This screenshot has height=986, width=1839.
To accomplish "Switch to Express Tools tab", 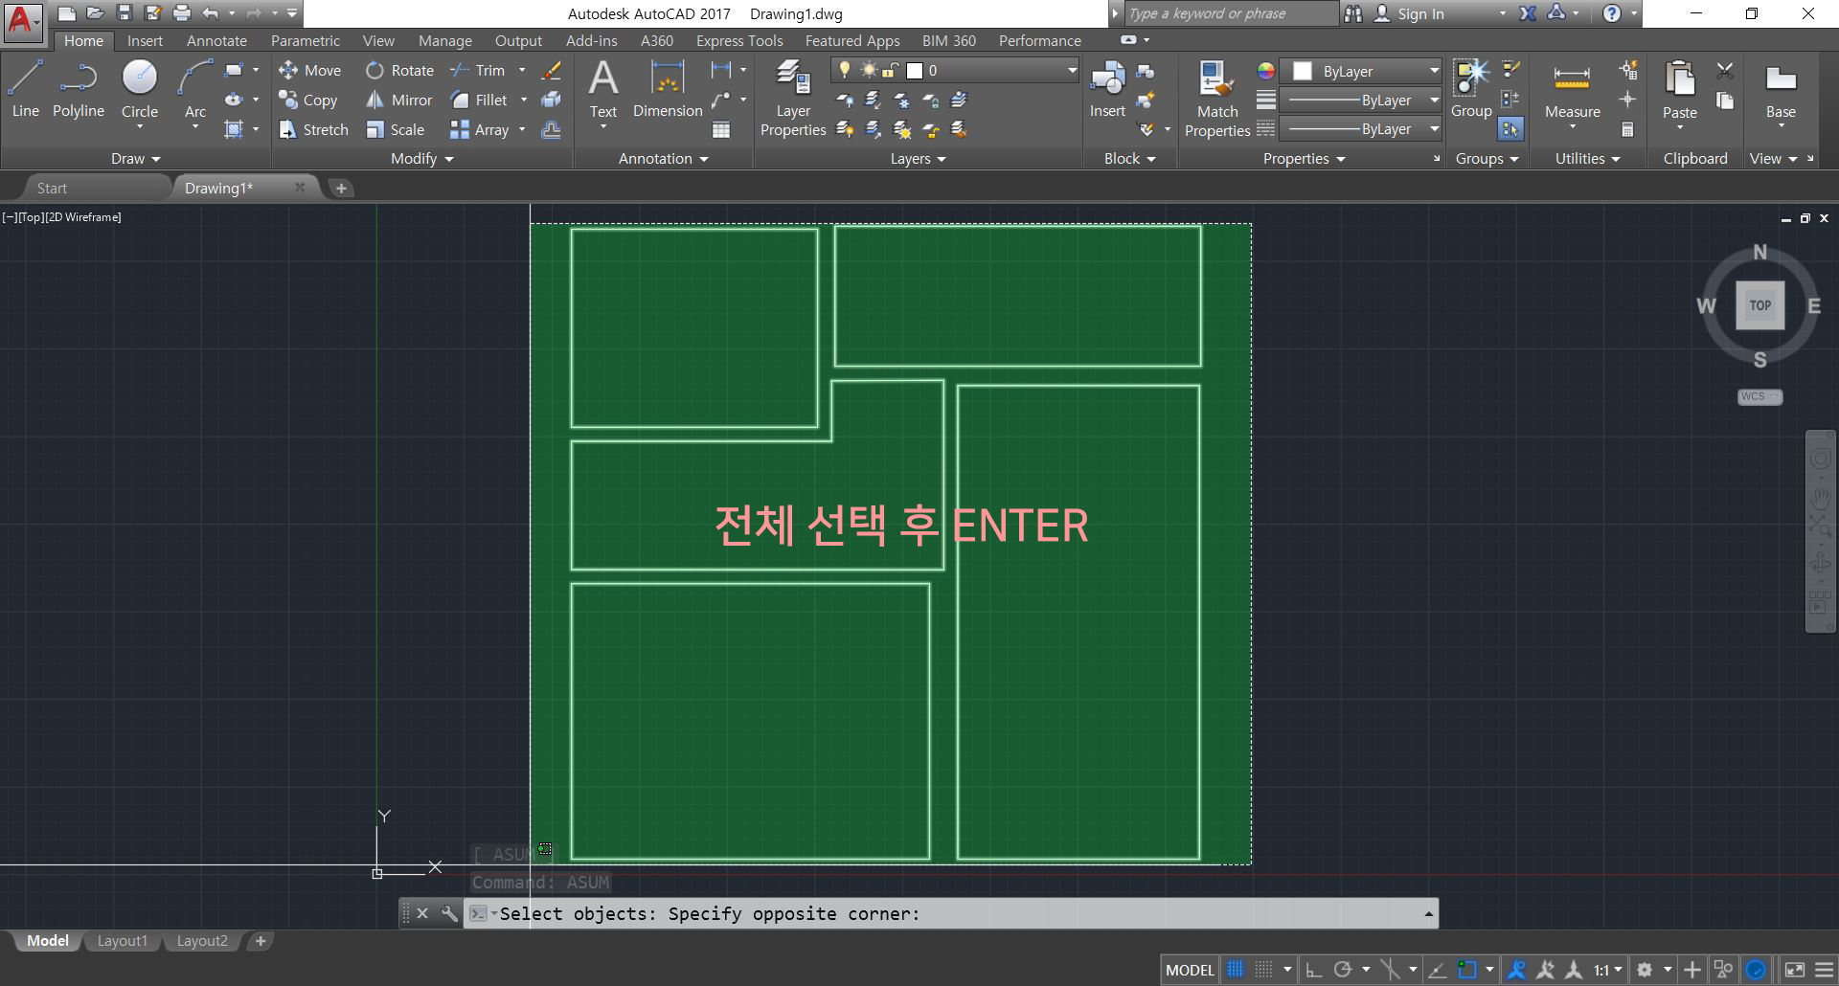I will (x=739, y=40).
